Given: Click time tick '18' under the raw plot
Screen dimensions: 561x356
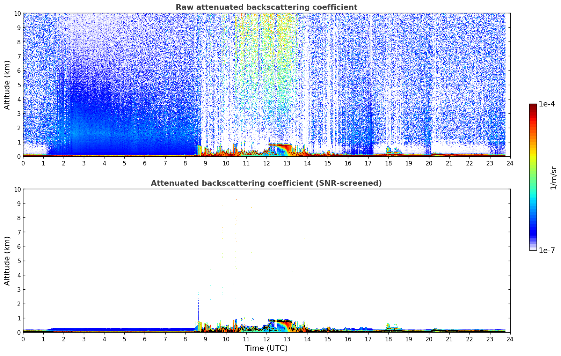Looking at the screenshot, I should pos(388,163).
